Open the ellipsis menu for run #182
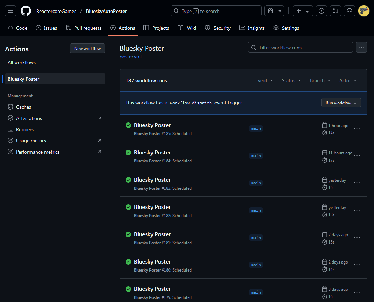374x302 pixels. pyautogui.click(x=357, y=210)
